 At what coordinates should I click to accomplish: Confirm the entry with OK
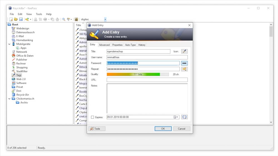point(163,129)
